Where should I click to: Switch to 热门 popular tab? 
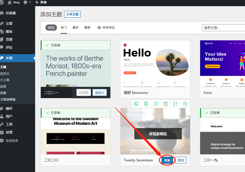coord(64,28)
